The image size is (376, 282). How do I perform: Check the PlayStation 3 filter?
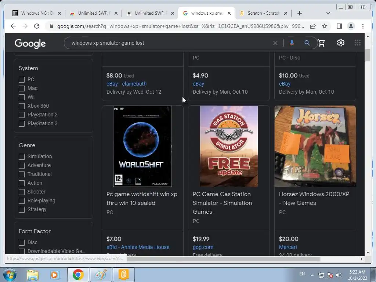point(22,123)
